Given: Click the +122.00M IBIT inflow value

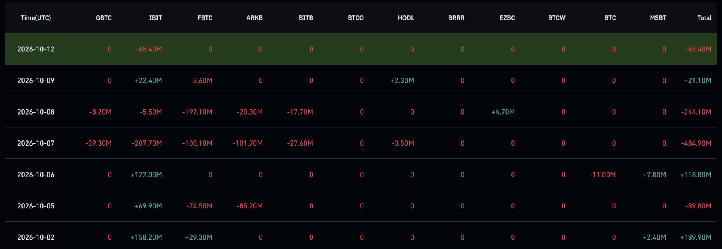Looking at the screenshot, I should coord(146,175).
